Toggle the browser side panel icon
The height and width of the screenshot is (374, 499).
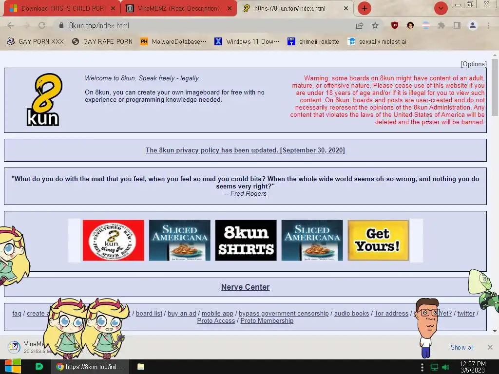(457, 25)
